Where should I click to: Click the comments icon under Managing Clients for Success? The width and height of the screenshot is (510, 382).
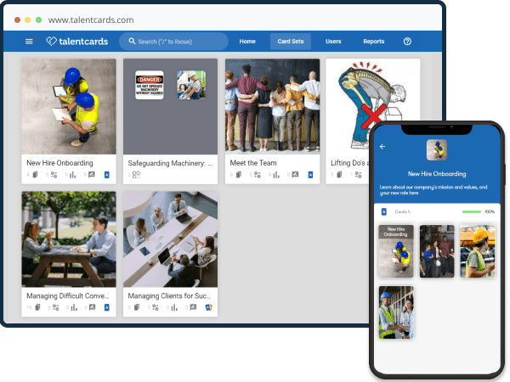192,307
